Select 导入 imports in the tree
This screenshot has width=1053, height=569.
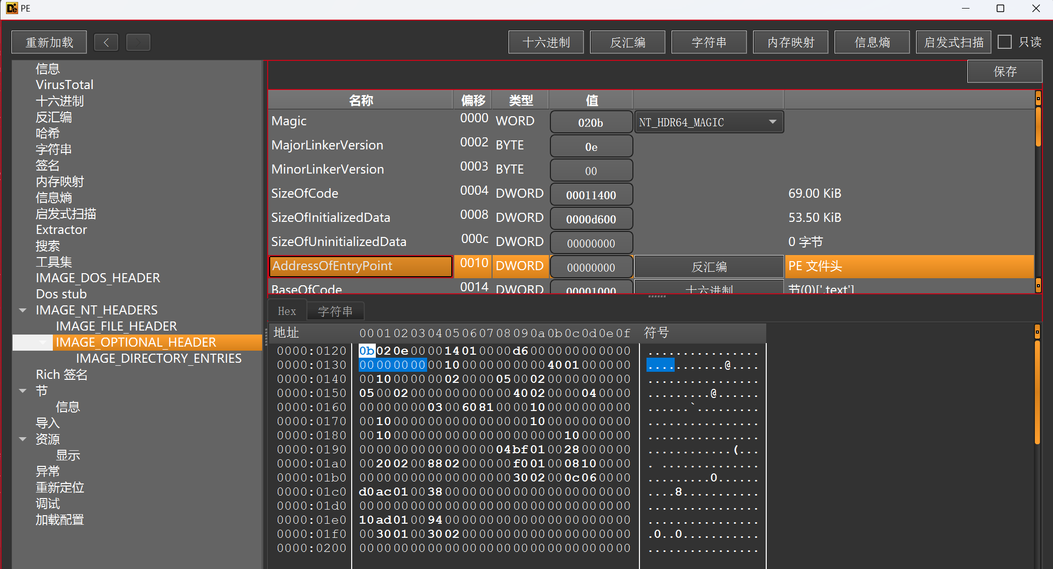point(48,423)
